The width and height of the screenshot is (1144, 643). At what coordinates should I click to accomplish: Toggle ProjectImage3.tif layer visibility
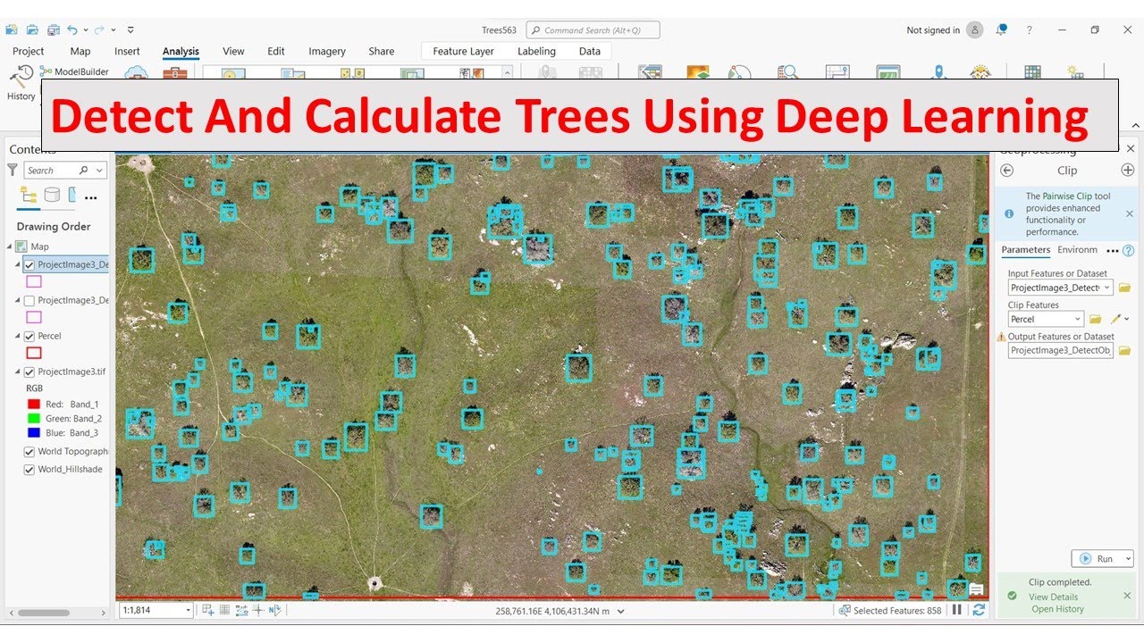pyautogui.click(x=29, y=372)
